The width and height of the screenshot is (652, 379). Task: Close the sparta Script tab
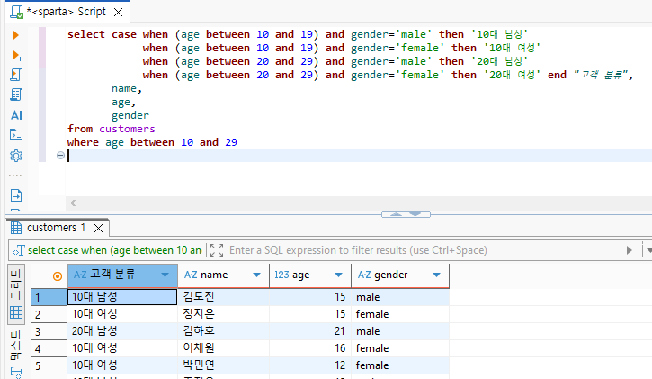point(118,12)
